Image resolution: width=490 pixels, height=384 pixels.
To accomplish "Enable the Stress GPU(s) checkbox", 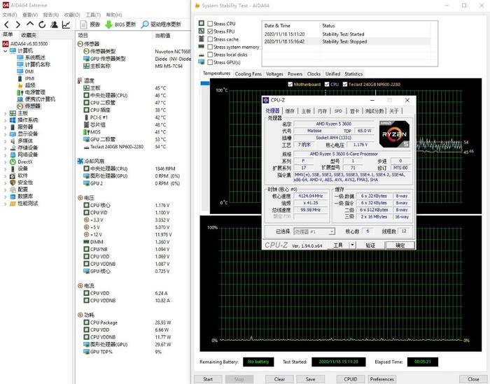I will (x=210, y=62).
